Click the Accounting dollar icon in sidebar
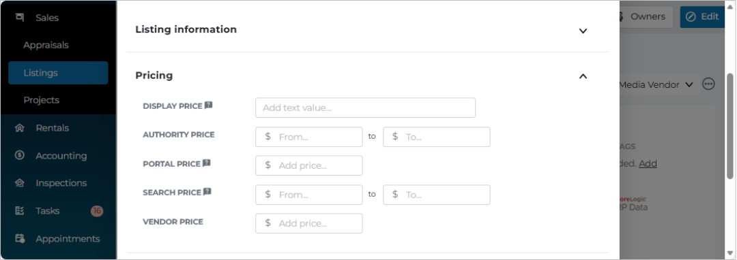 [20, 156]
